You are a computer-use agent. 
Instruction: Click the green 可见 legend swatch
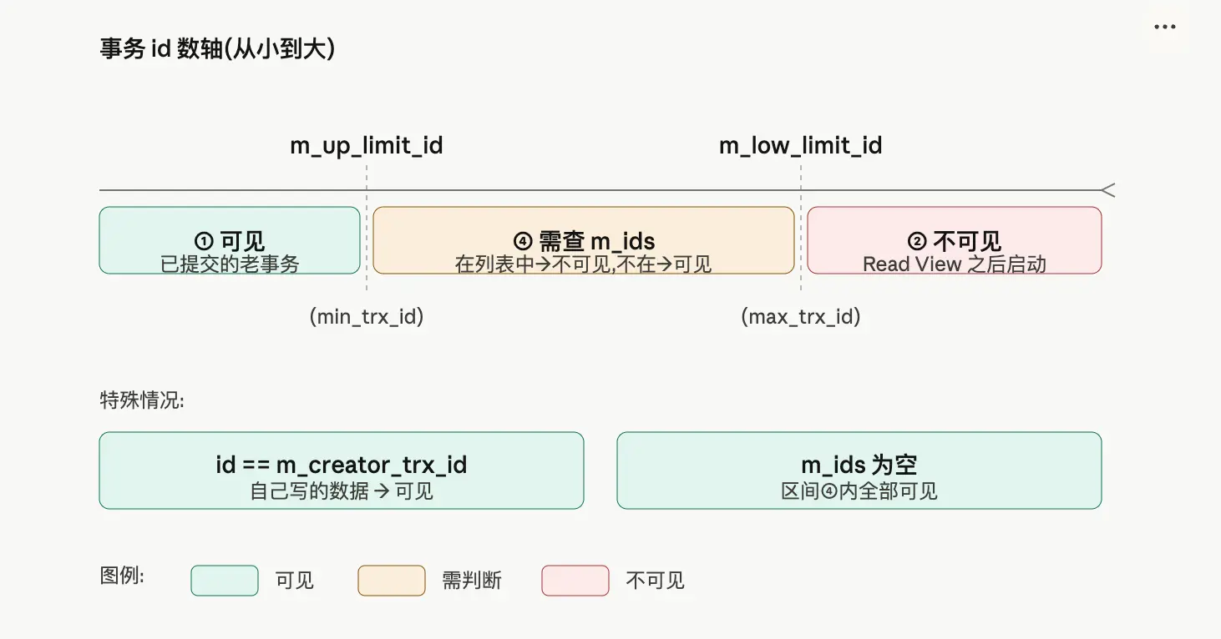[x=225, y=581]
